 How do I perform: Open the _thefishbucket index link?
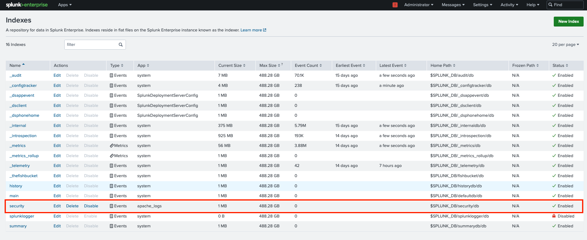(23, 176)
